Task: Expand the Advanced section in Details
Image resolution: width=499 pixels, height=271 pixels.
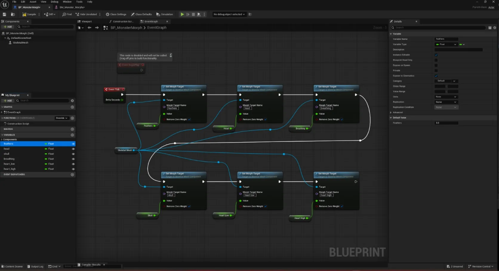Action: tap(397, 113)
